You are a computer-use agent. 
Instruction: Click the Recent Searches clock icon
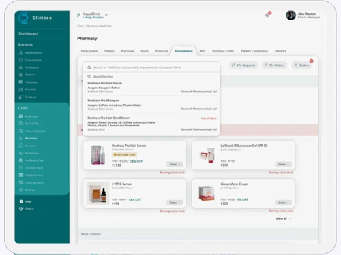coord(89,76)
